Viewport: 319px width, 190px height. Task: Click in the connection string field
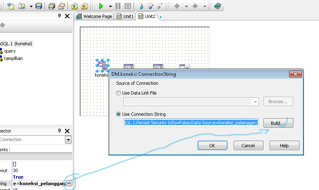point(191,123)
